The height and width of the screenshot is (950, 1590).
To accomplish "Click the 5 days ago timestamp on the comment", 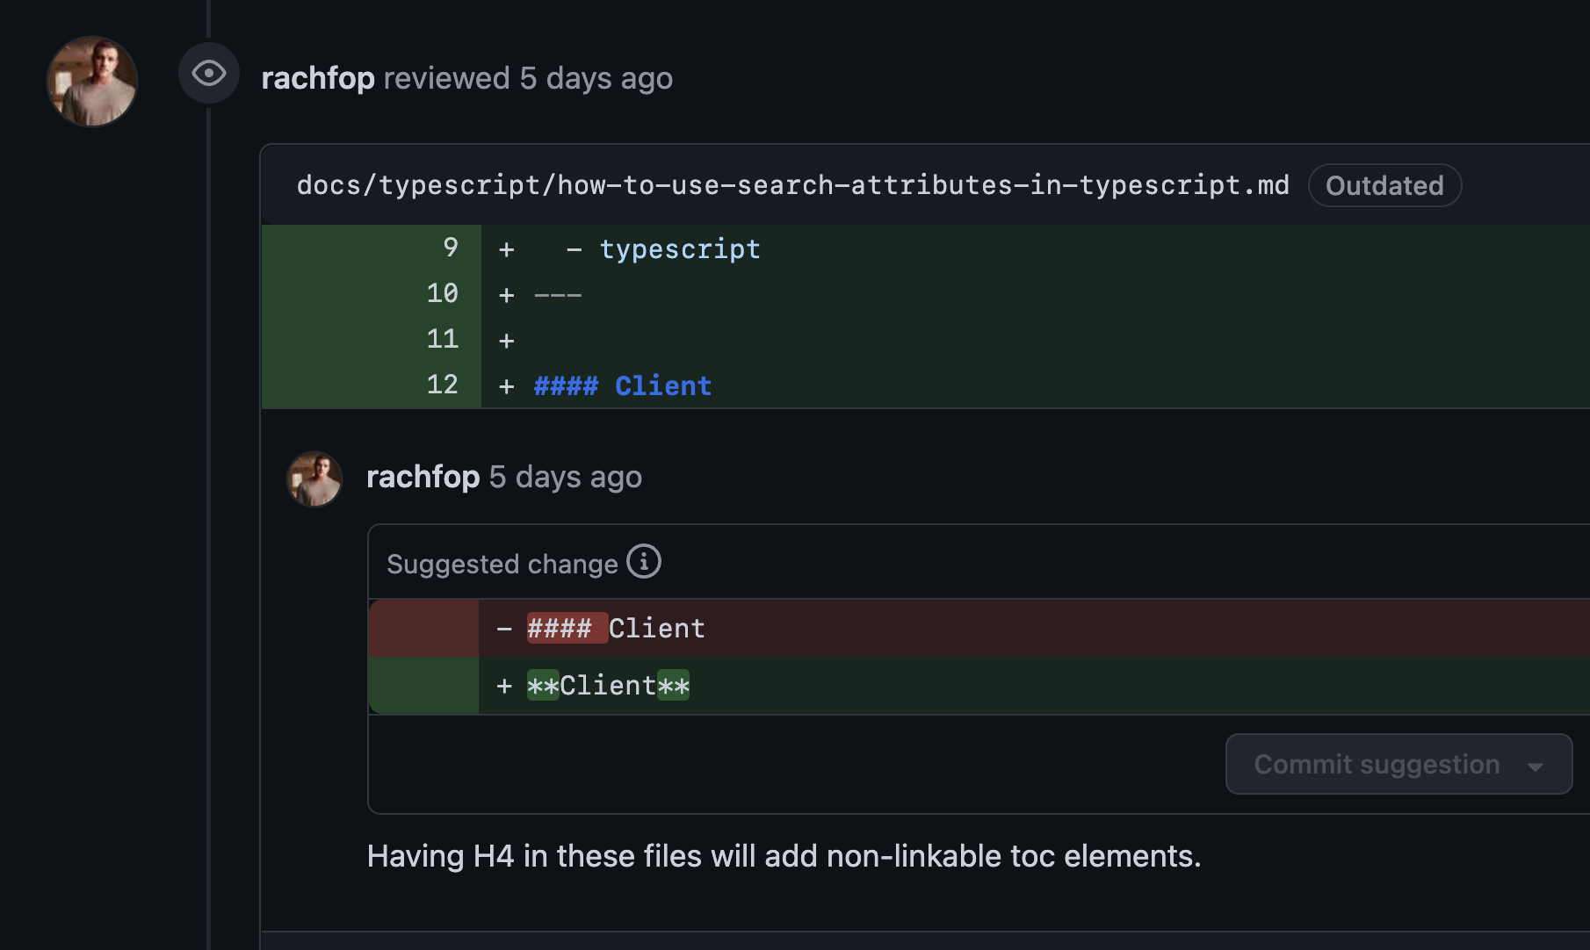I will coord(565,477).
